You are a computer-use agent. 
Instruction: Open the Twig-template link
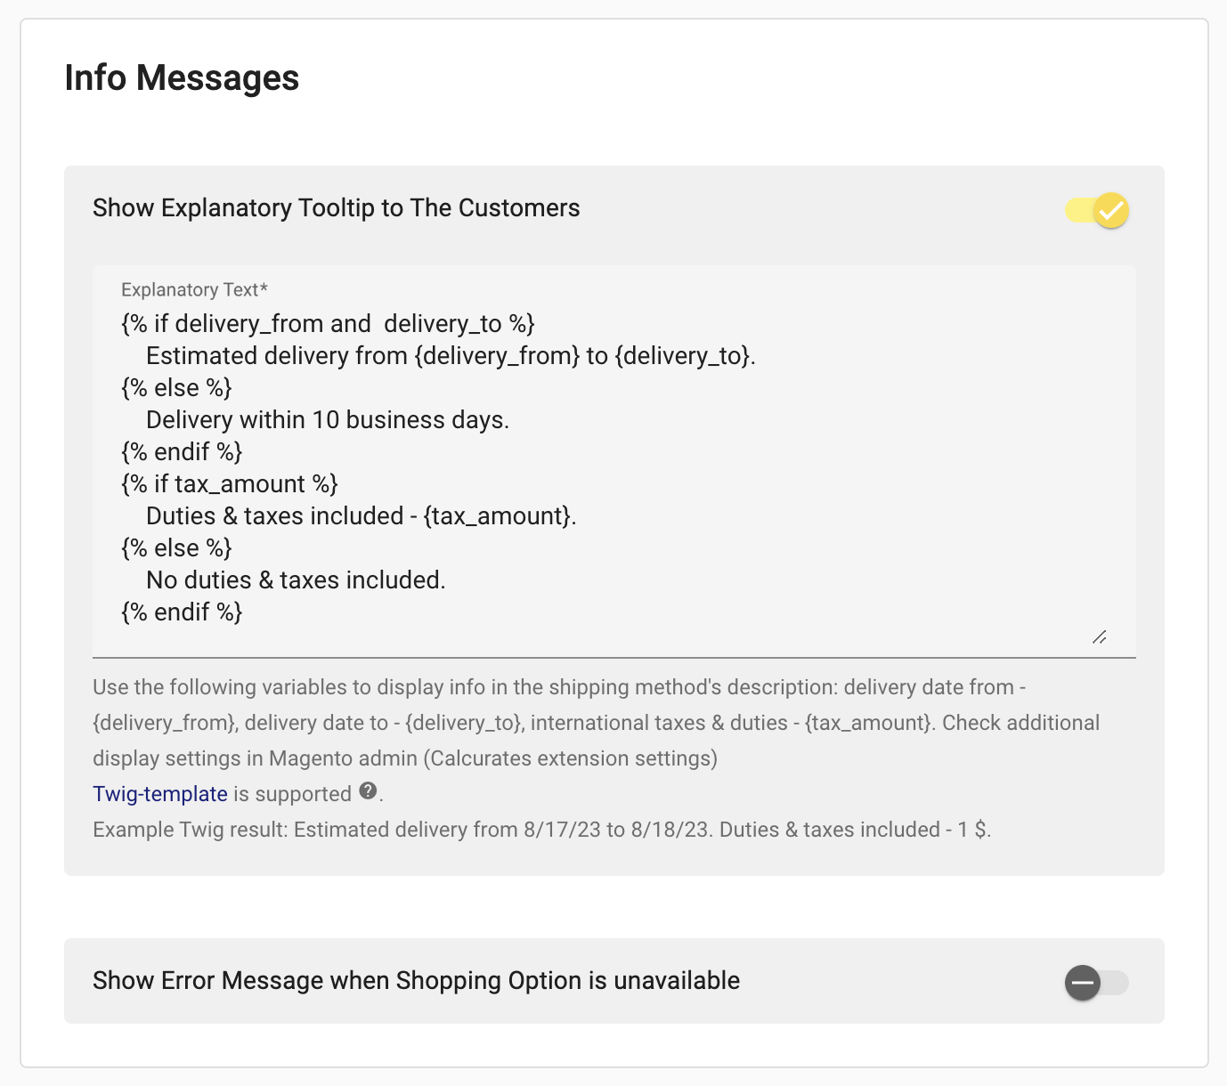tap(160, 794)
